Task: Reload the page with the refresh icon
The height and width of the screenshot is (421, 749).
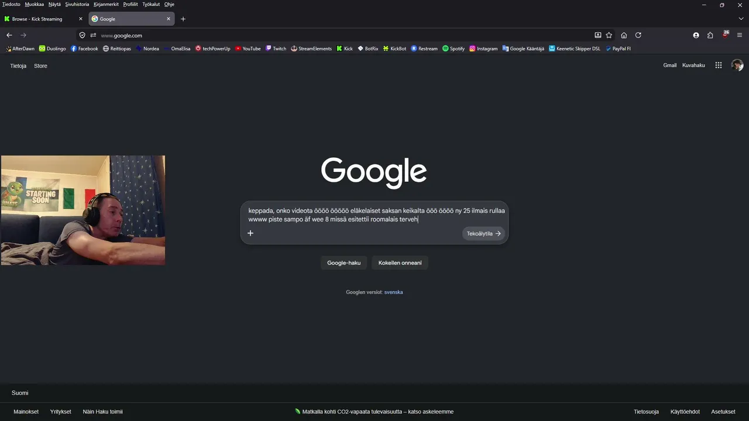Action: point(638,35)
